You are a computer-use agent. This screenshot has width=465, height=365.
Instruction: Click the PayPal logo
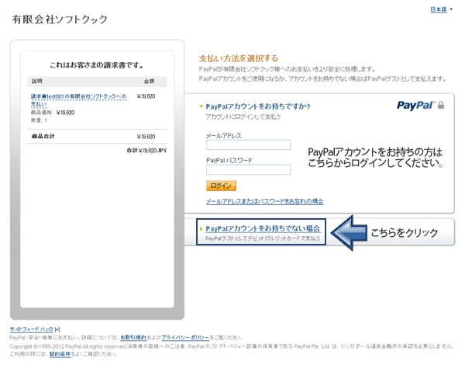click(x=415, y=106)
